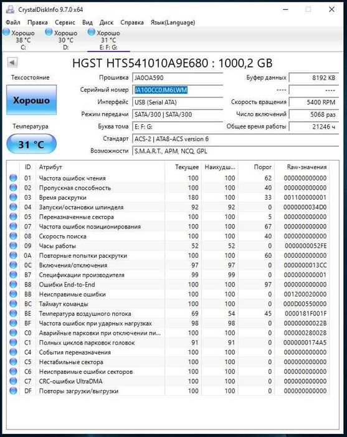
Task: Click the interface field USB (Serial ATA)
Action: pos(178,102)
